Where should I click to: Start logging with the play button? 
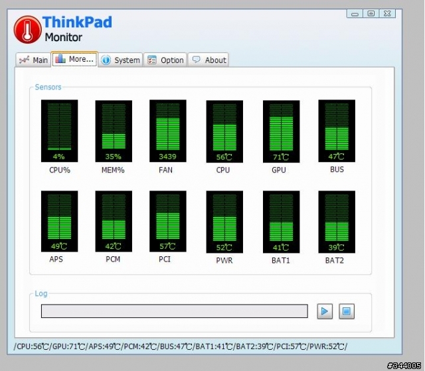click(325, 311)
